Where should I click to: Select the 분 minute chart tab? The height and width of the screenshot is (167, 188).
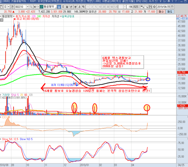coord(75,7)
